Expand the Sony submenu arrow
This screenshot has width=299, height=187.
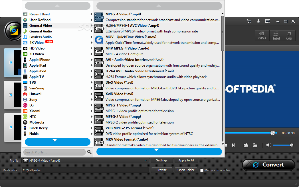[91, 100]
